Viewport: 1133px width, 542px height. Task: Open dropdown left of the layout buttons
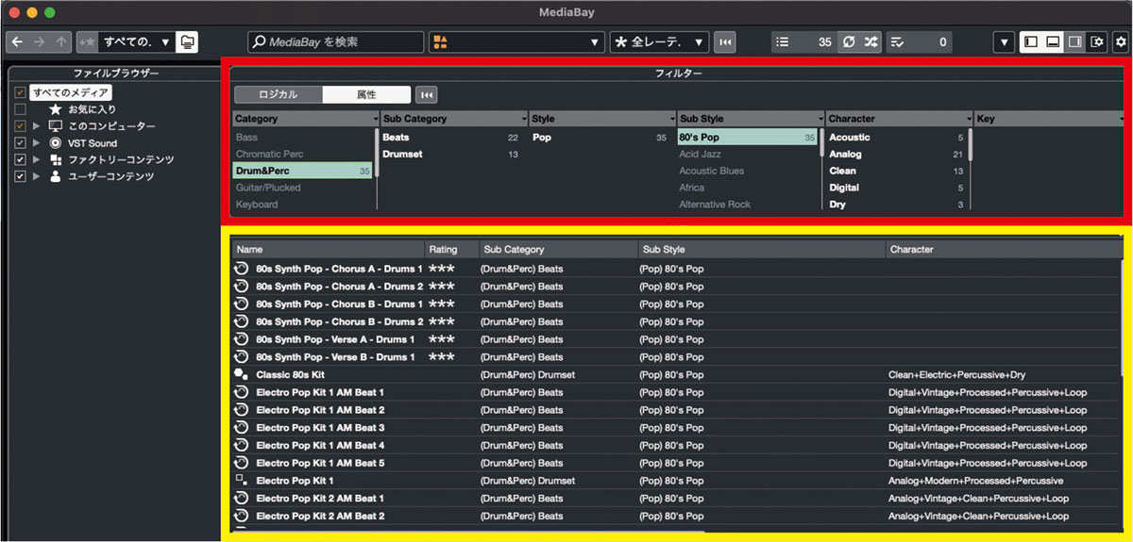pos(1005,41)
